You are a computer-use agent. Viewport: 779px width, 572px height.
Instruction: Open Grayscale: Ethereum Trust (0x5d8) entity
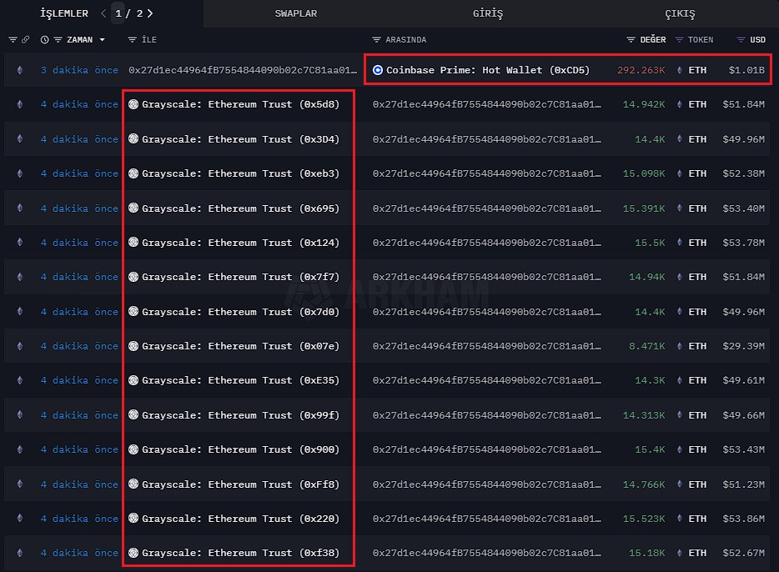click(x=240, y=104)
